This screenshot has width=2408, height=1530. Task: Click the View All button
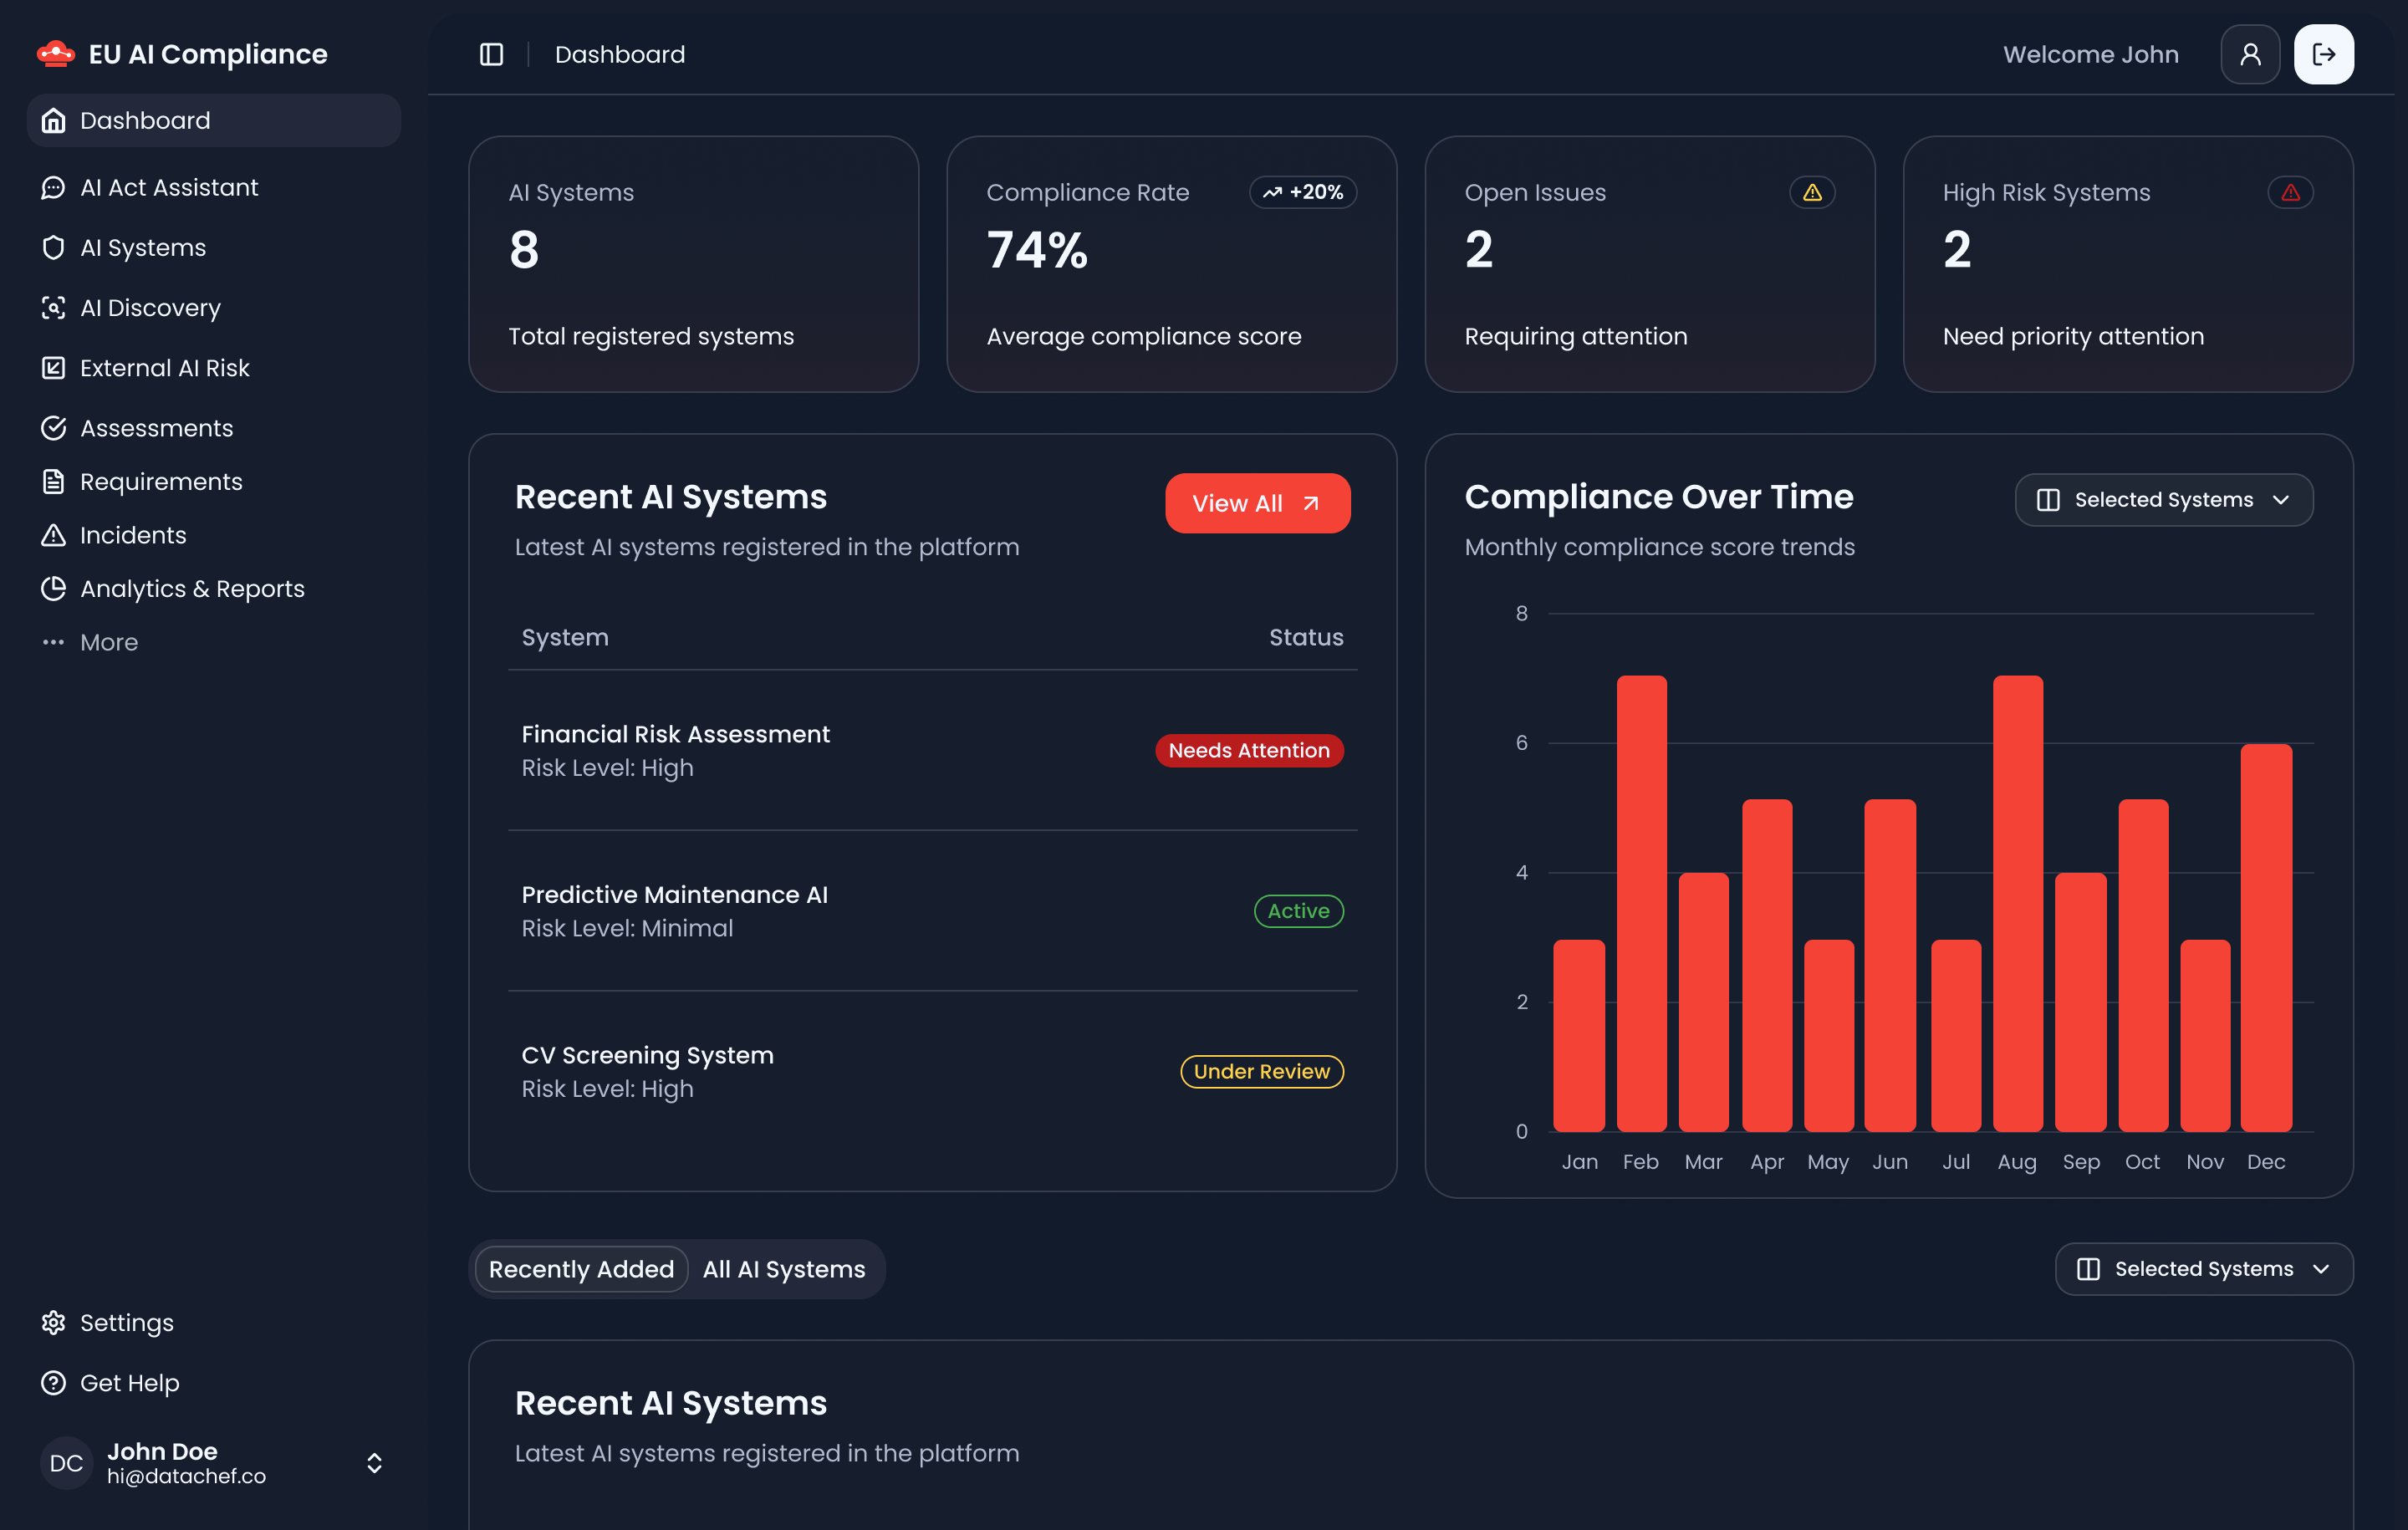pyautogui.click(x=1257, y=503)
